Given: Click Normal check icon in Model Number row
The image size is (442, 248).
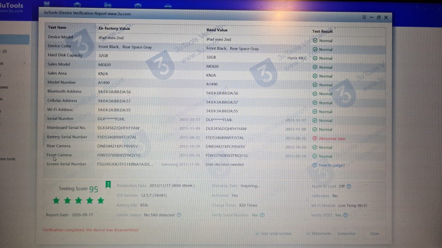Looking at the screenshot, I should (315, 85).
